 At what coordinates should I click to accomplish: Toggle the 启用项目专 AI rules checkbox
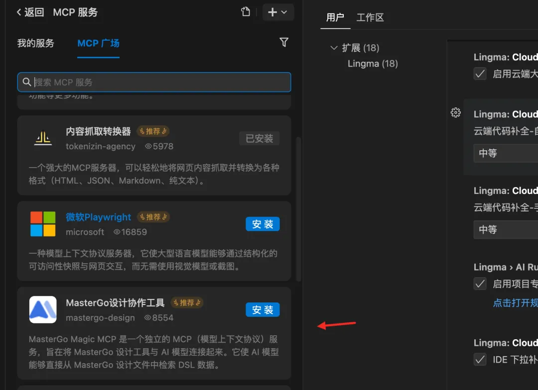tap(480, 284)
